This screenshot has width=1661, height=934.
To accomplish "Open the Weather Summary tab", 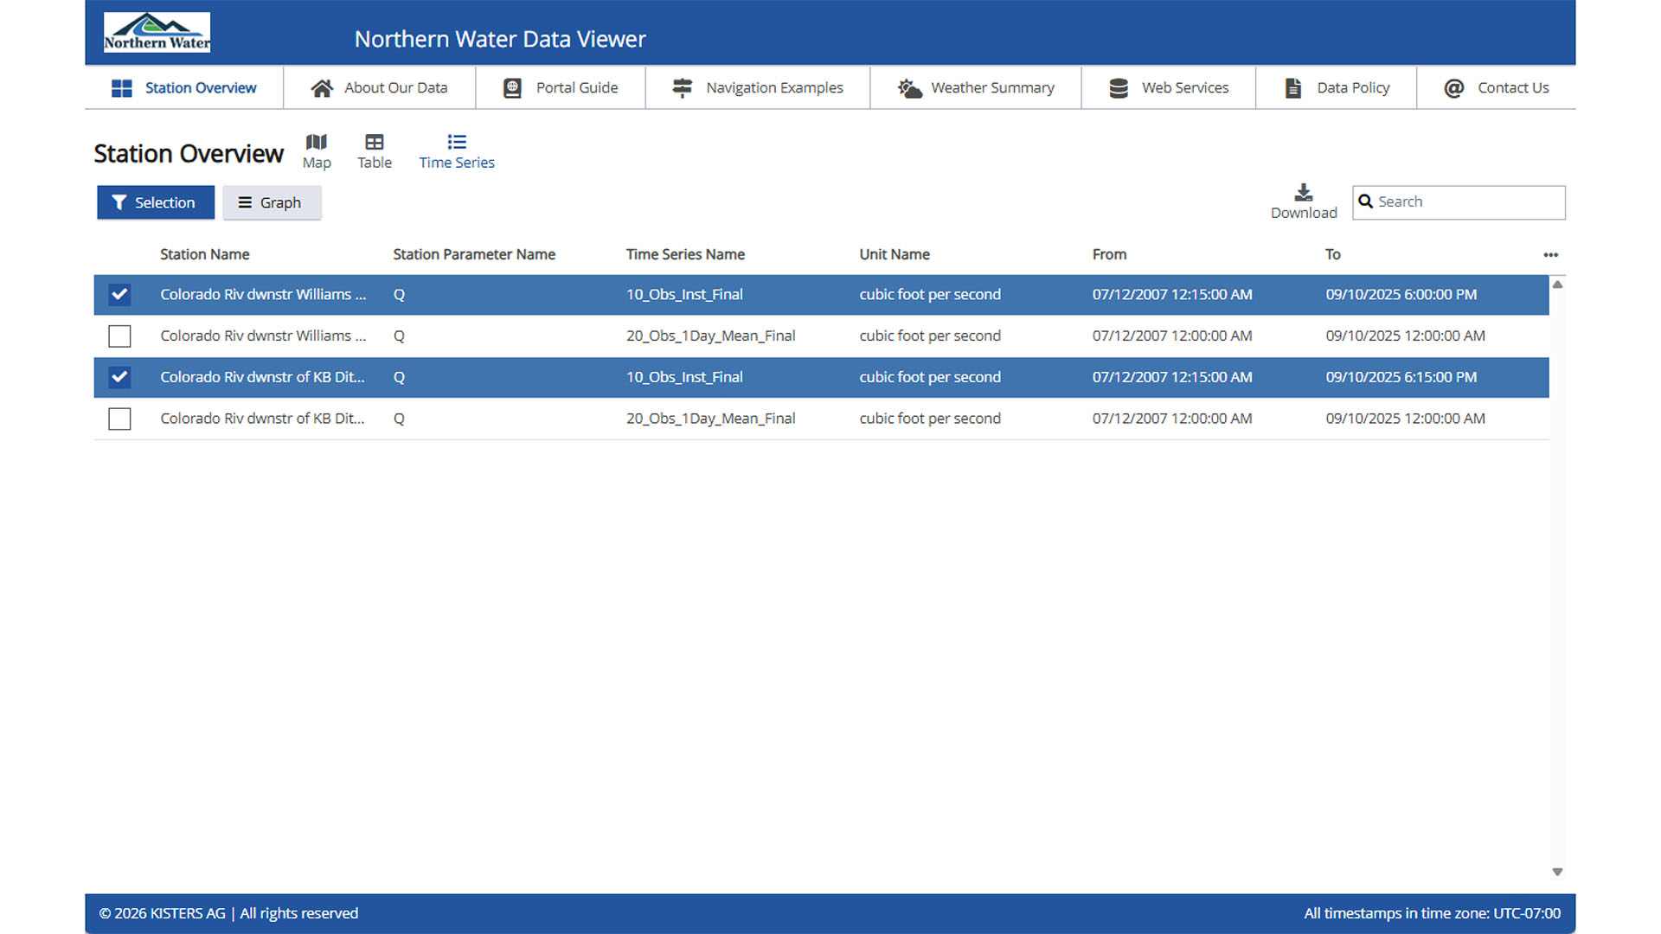I will (x=976, y=88).
